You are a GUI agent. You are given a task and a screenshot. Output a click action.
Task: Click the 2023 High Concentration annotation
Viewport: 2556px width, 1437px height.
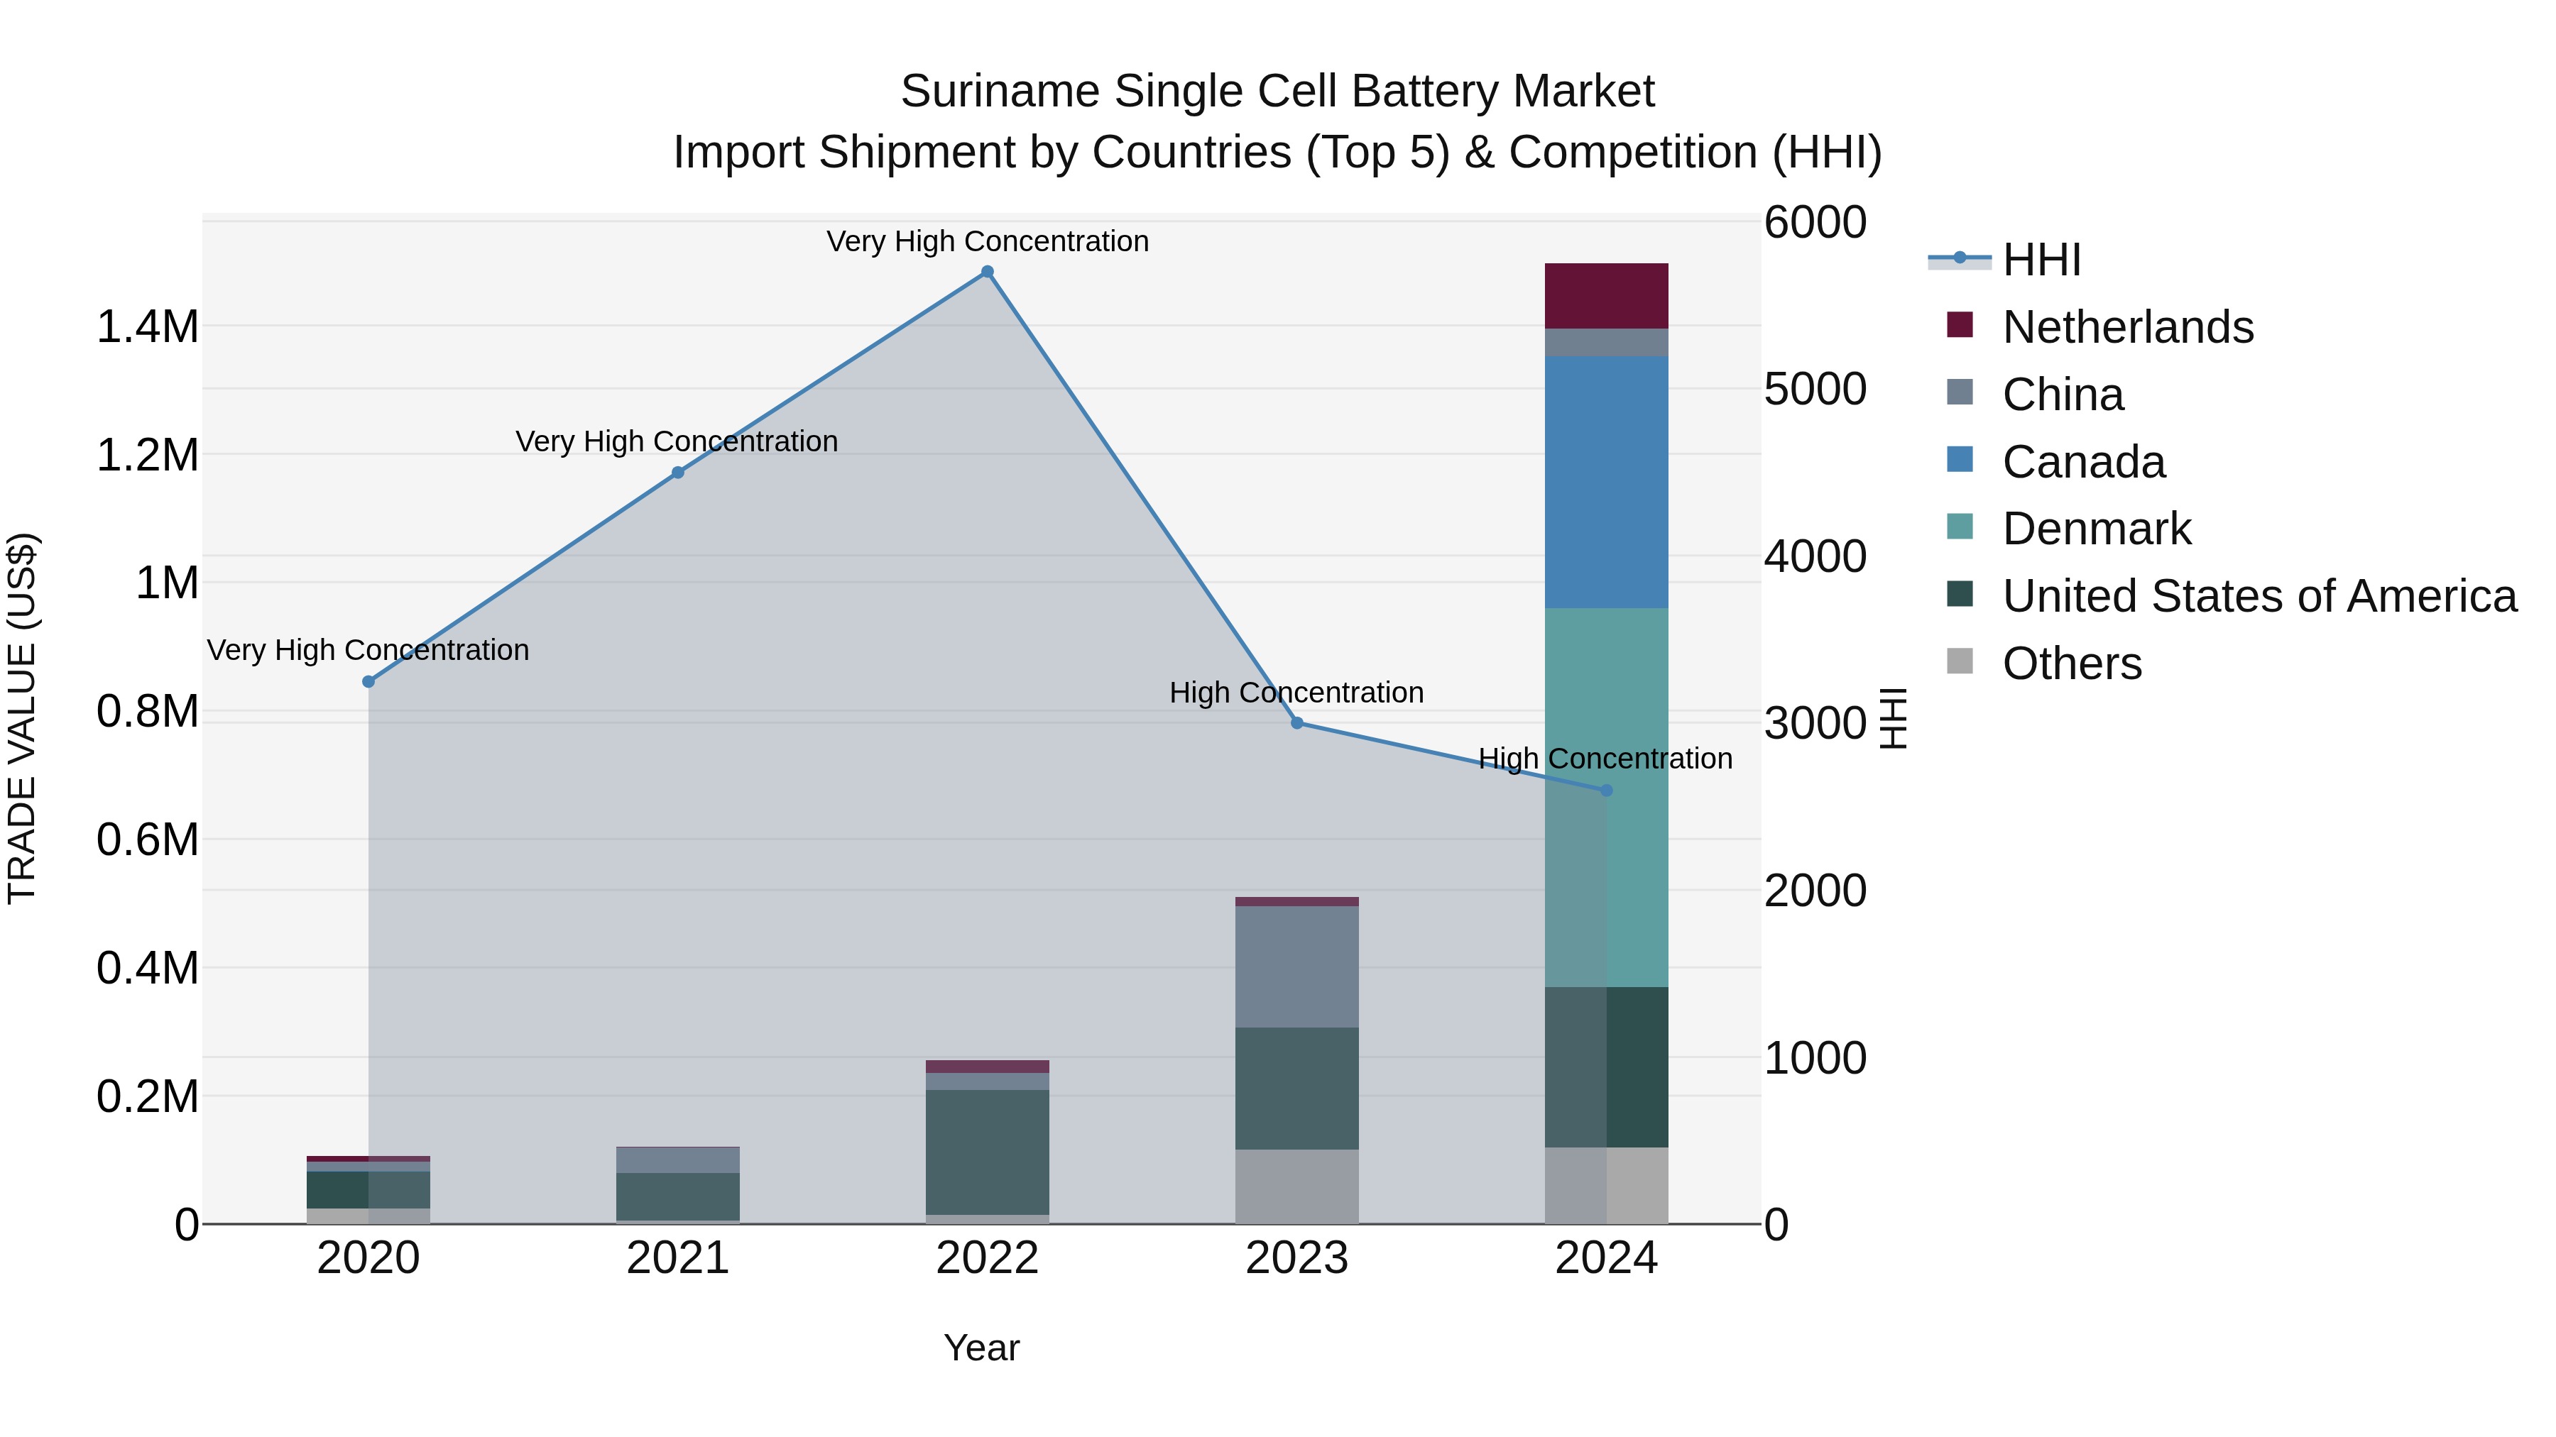(x=1297, y=692)
